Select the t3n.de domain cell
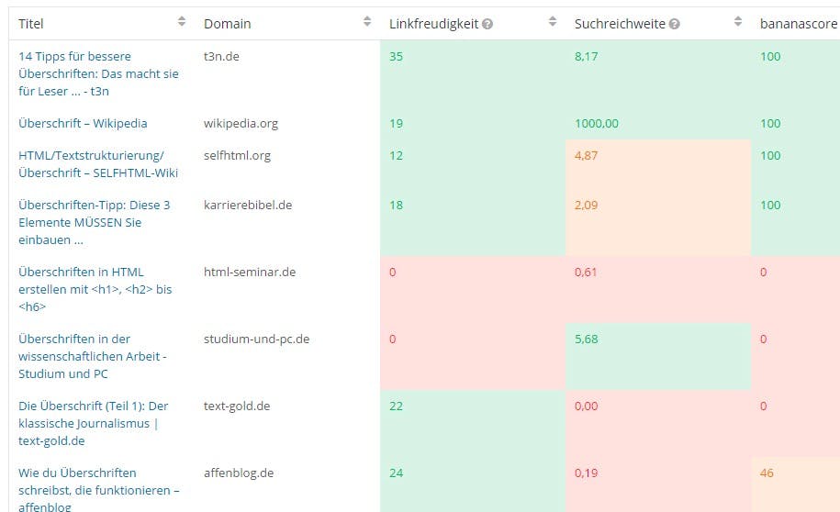The height and width of the screenshot is (512, 840). [221, 56]
